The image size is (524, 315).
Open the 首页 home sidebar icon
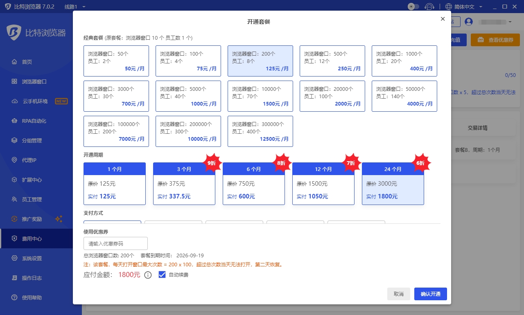point(14,62)
